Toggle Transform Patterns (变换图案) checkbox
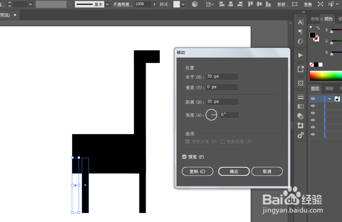 (223, 142)
